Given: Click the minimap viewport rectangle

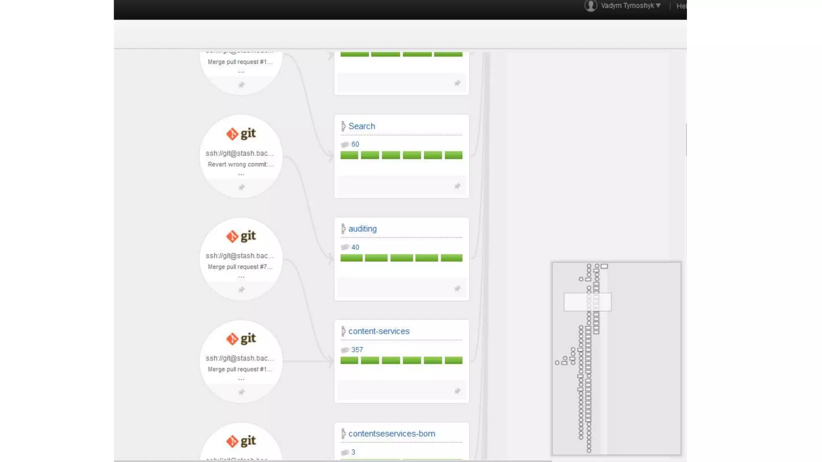Looking at the screenshot, I should pos(588,302).
